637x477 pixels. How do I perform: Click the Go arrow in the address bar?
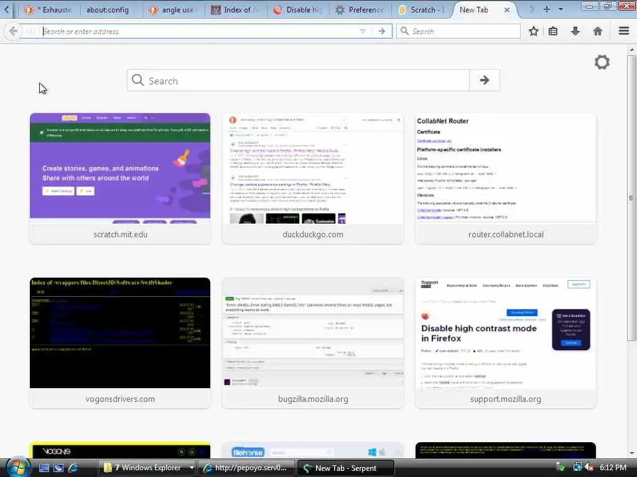pos(382,31)
